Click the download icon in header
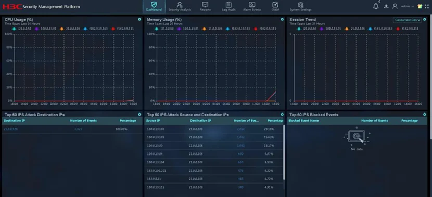This screenshot has width=432, height=197. 386,6
